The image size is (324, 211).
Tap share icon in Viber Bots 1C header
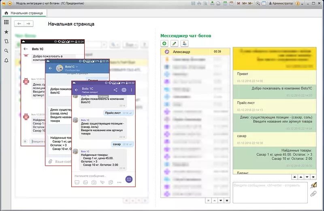[115, 90]
